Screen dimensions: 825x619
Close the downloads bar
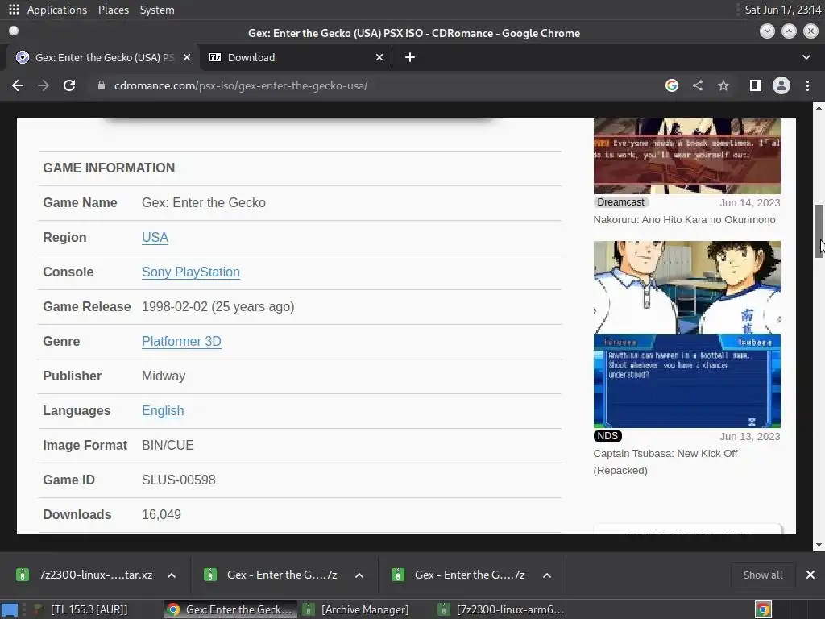point(810,575)
